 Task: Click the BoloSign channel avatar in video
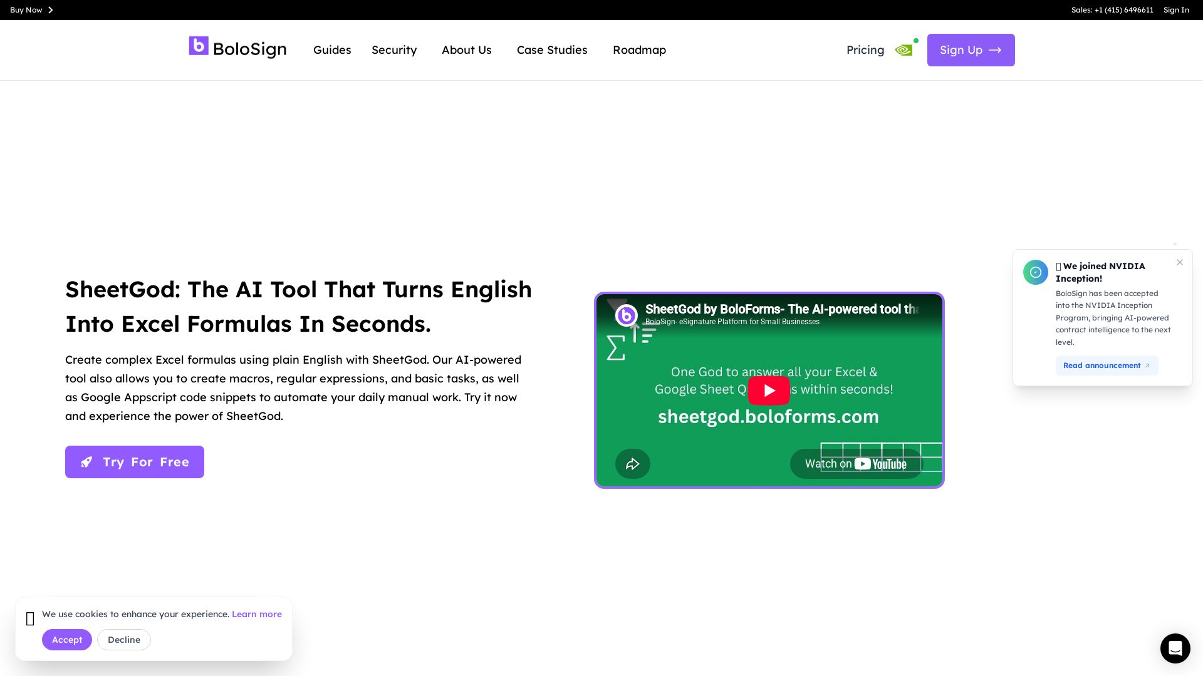pos(626,315)
